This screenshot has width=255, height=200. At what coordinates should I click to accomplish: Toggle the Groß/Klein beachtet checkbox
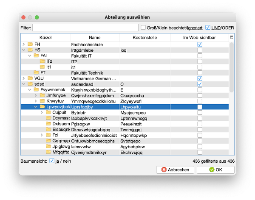tap(143, 28)
